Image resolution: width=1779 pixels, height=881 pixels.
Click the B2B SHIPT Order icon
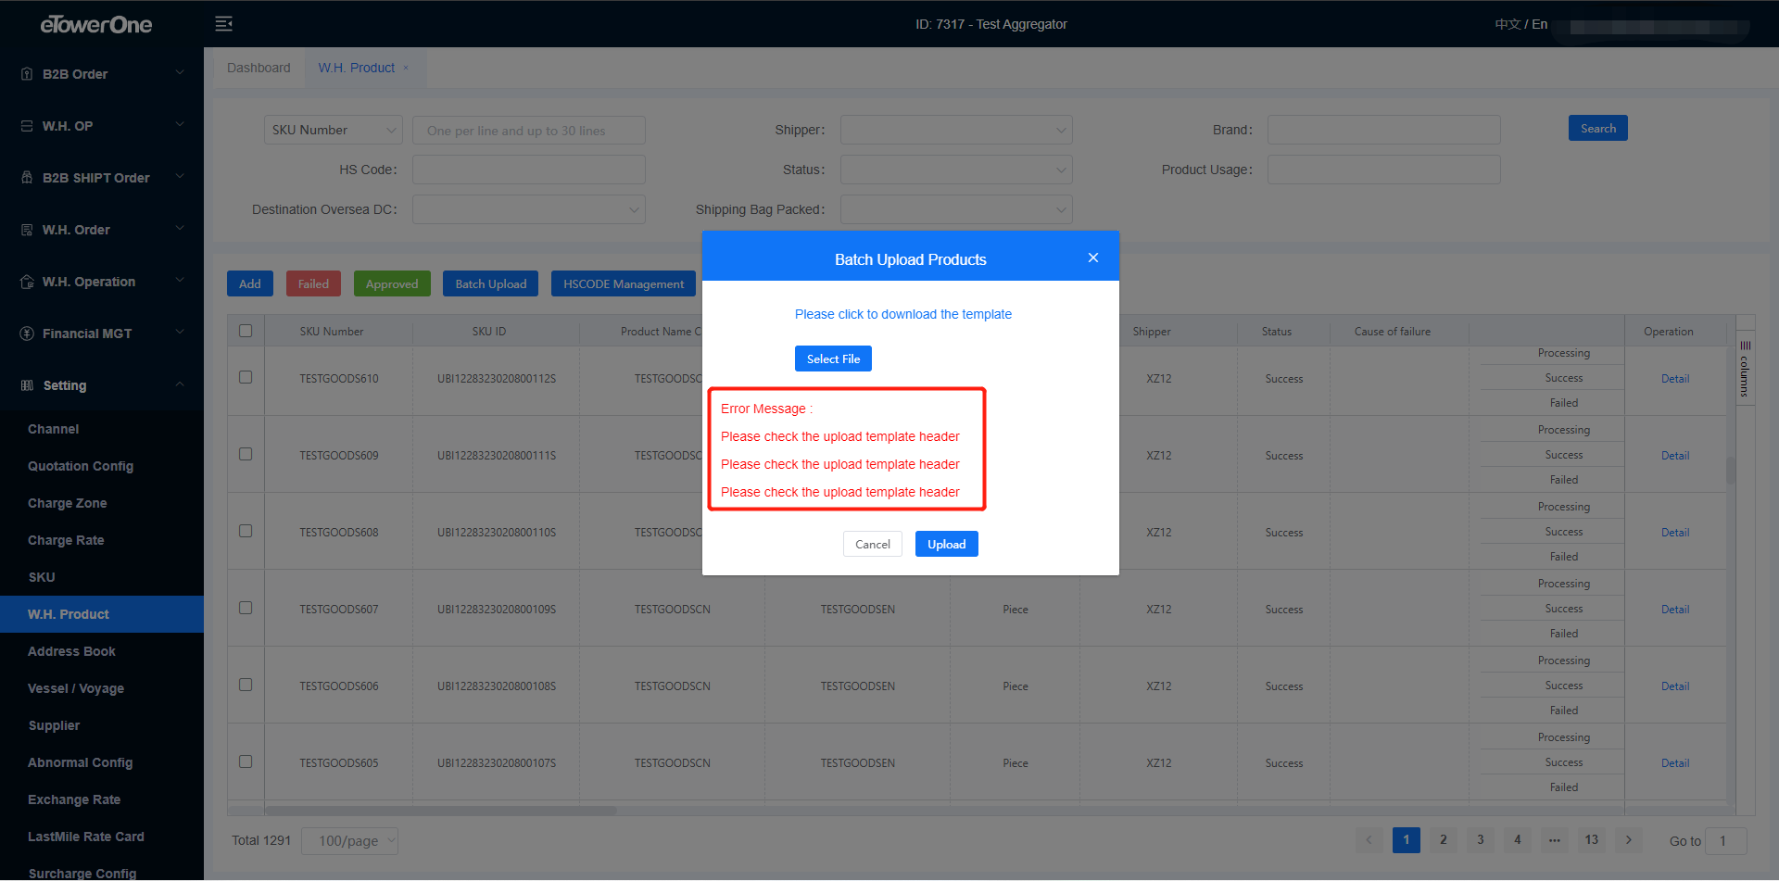point(27,178)
